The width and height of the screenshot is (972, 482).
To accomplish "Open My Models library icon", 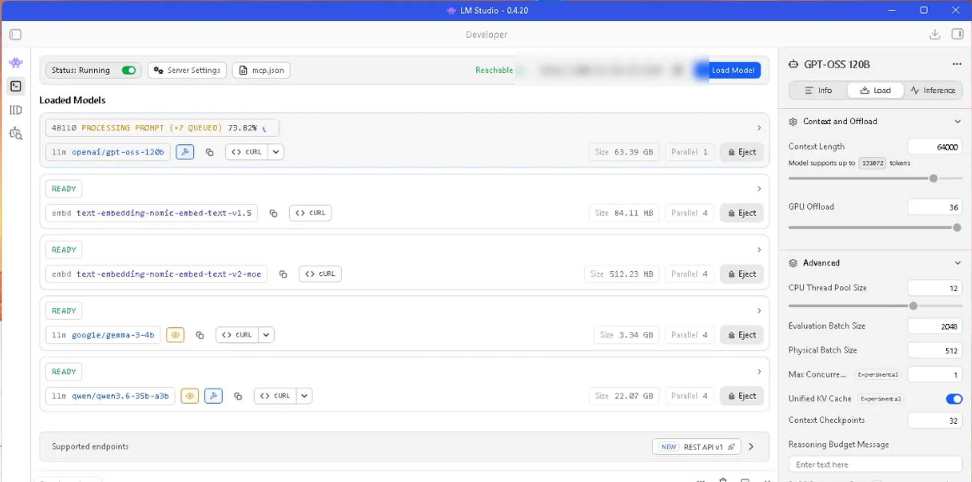I will coord(16,110).
